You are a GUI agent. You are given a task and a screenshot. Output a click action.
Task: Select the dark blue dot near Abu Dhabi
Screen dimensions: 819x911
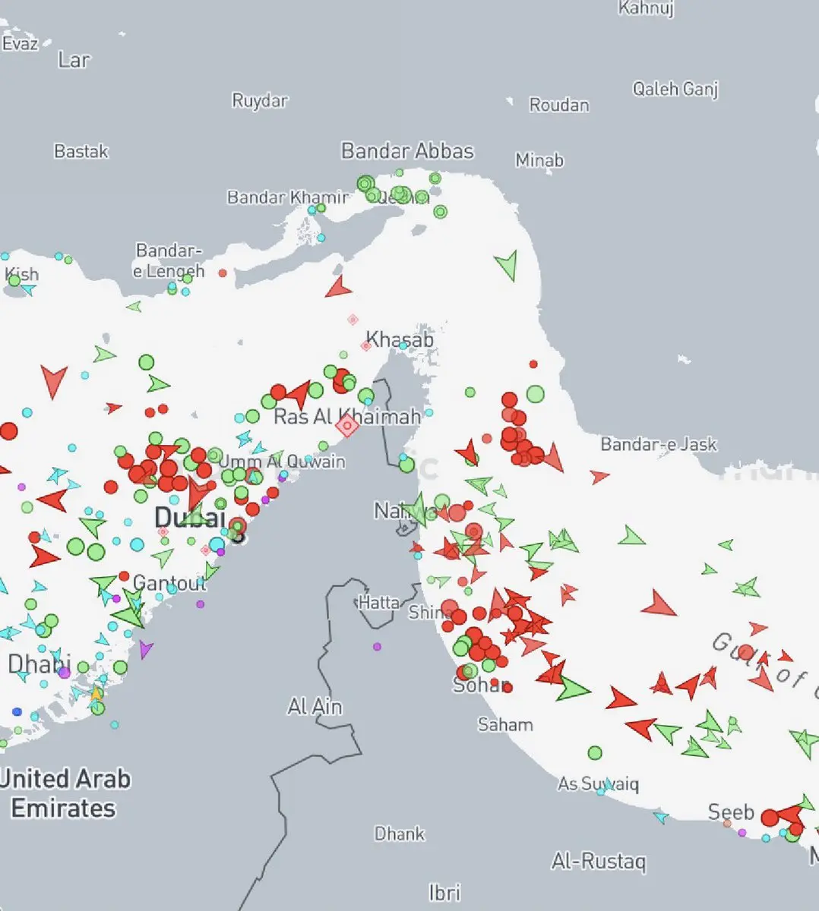[x=17, y=712]
